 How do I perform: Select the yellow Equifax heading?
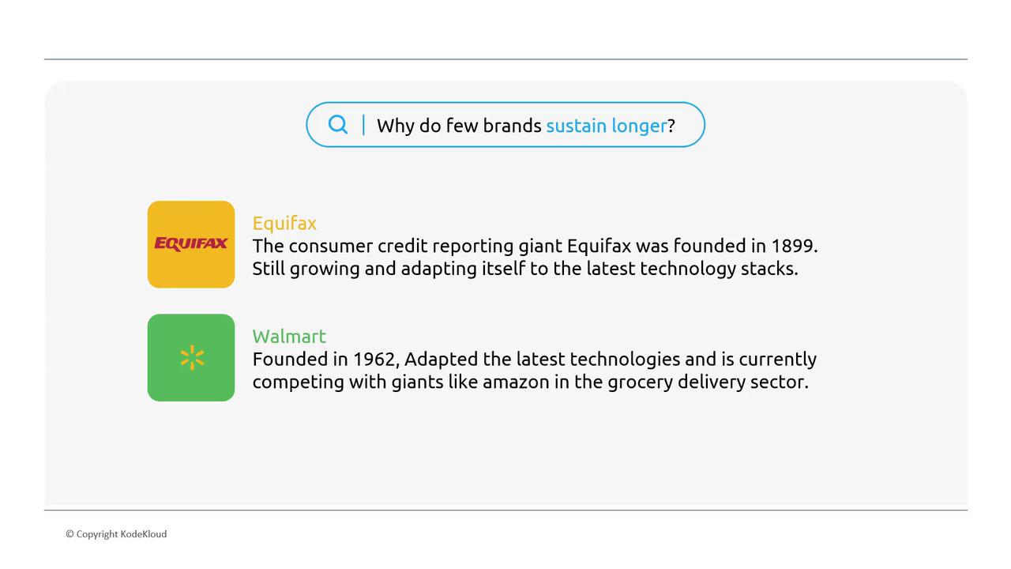click(284, 223)
